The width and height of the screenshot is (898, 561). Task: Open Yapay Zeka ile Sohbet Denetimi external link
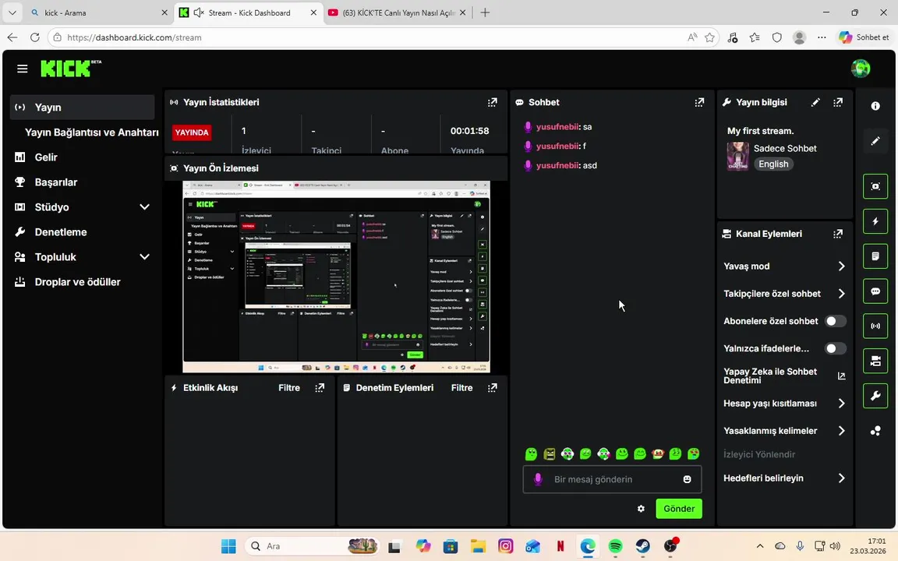[x=841, y=376]
